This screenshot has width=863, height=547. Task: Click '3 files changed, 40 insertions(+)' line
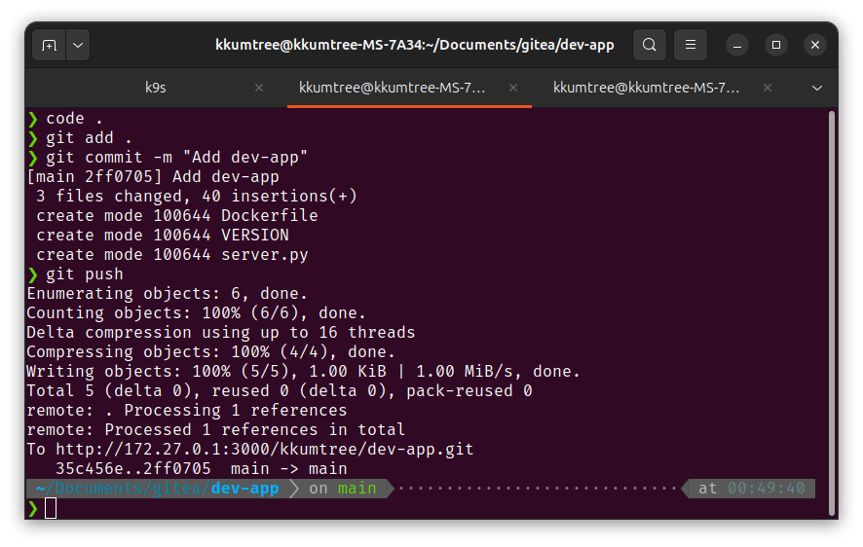(197, 197)
